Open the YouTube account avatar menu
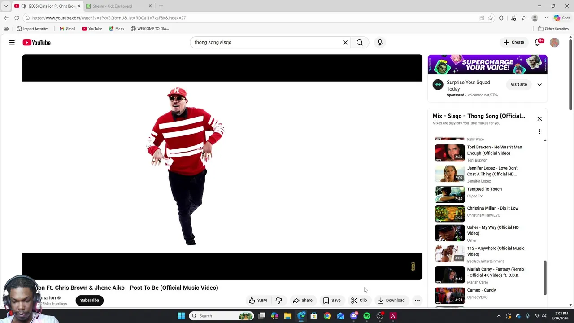 555,43
